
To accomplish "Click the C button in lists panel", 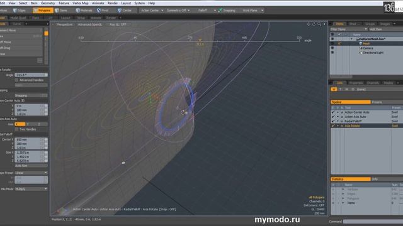I will click(353, 89).
